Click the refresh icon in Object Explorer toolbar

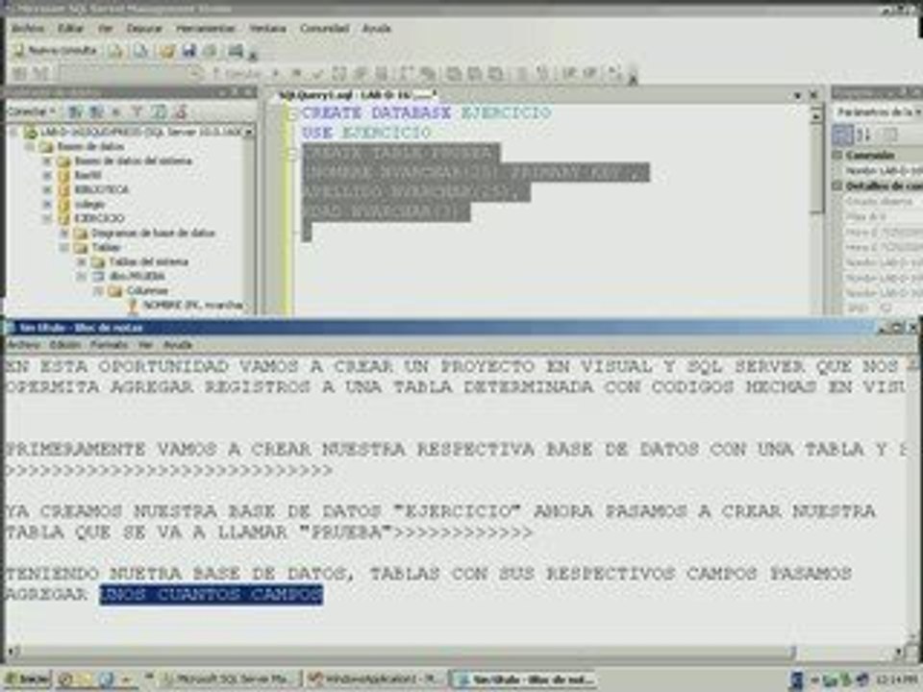(x=159, y=111)
